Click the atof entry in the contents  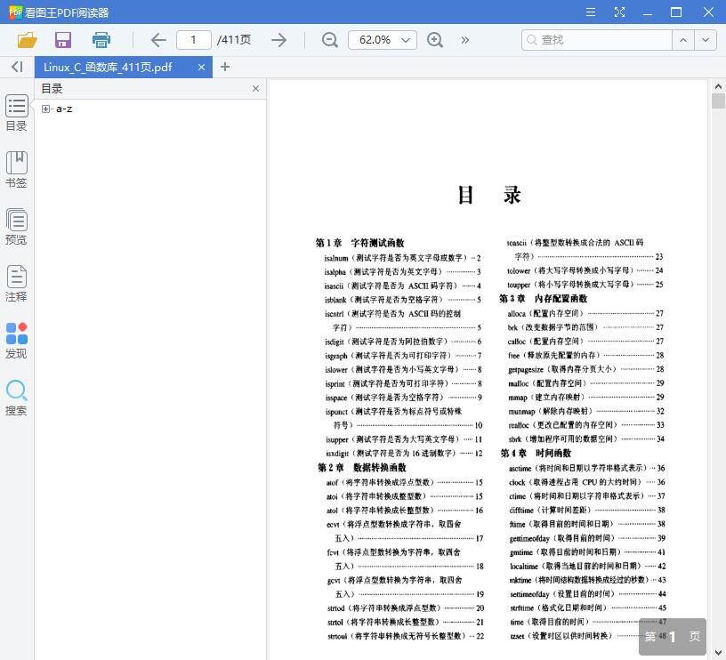click(x=404, y=482)
